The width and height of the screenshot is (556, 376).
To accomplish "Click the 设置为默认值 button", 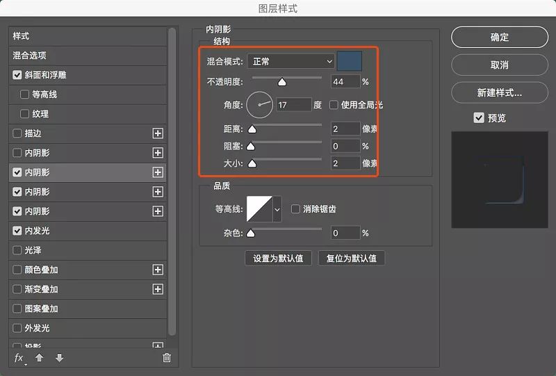I will pyautogui.click(x=279, y=259).
